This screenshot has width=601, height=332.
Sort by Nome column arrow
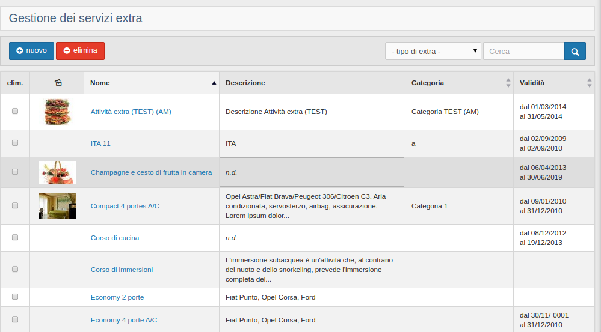(x=214, y=83)
